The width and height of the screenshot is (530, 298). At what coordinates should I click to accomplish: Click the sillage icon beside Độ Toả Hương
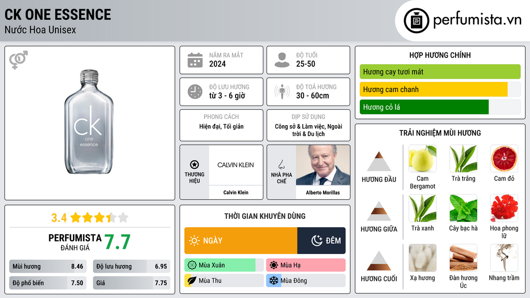282,92
